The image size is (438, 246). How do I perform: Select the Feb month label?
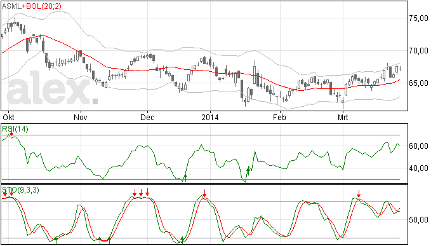point(279,117)
